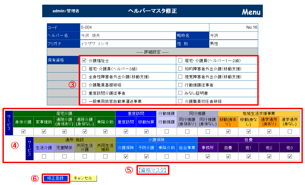Open the Menu in the header

tap(251, 12)
